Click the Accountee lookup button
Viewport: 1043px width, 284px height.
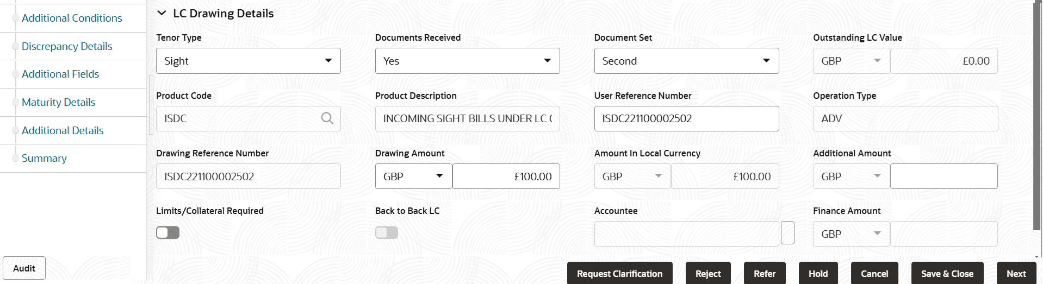tap(787, 233)
